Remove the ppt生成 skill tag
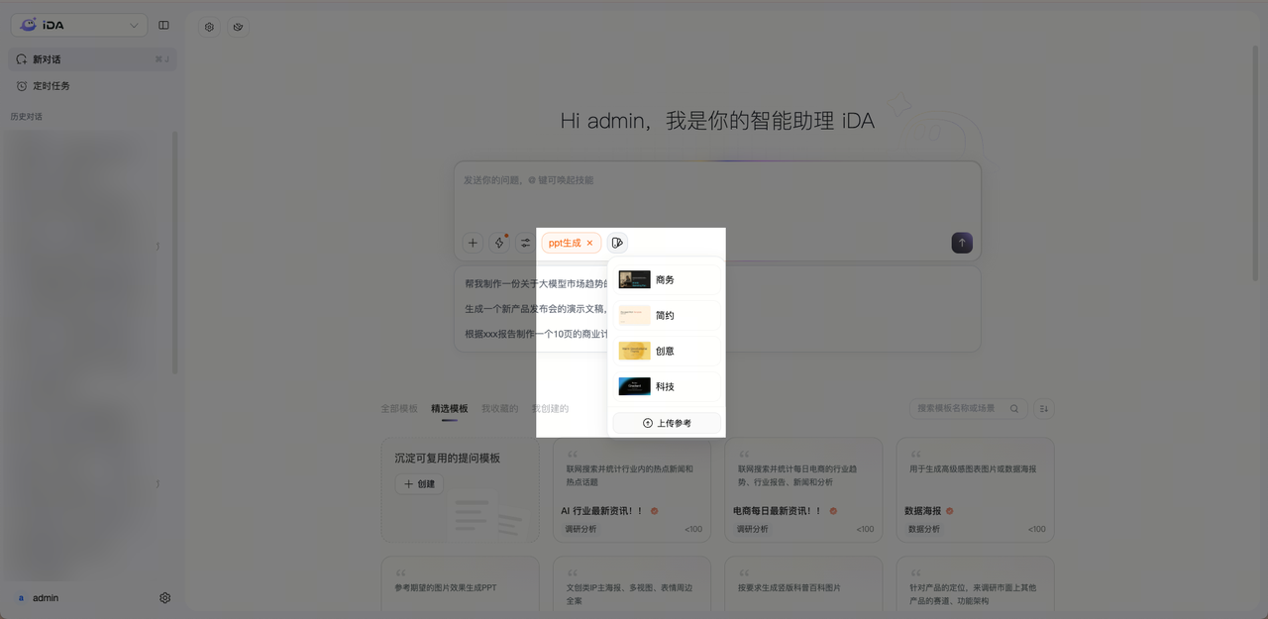 (x=589, y=243)
